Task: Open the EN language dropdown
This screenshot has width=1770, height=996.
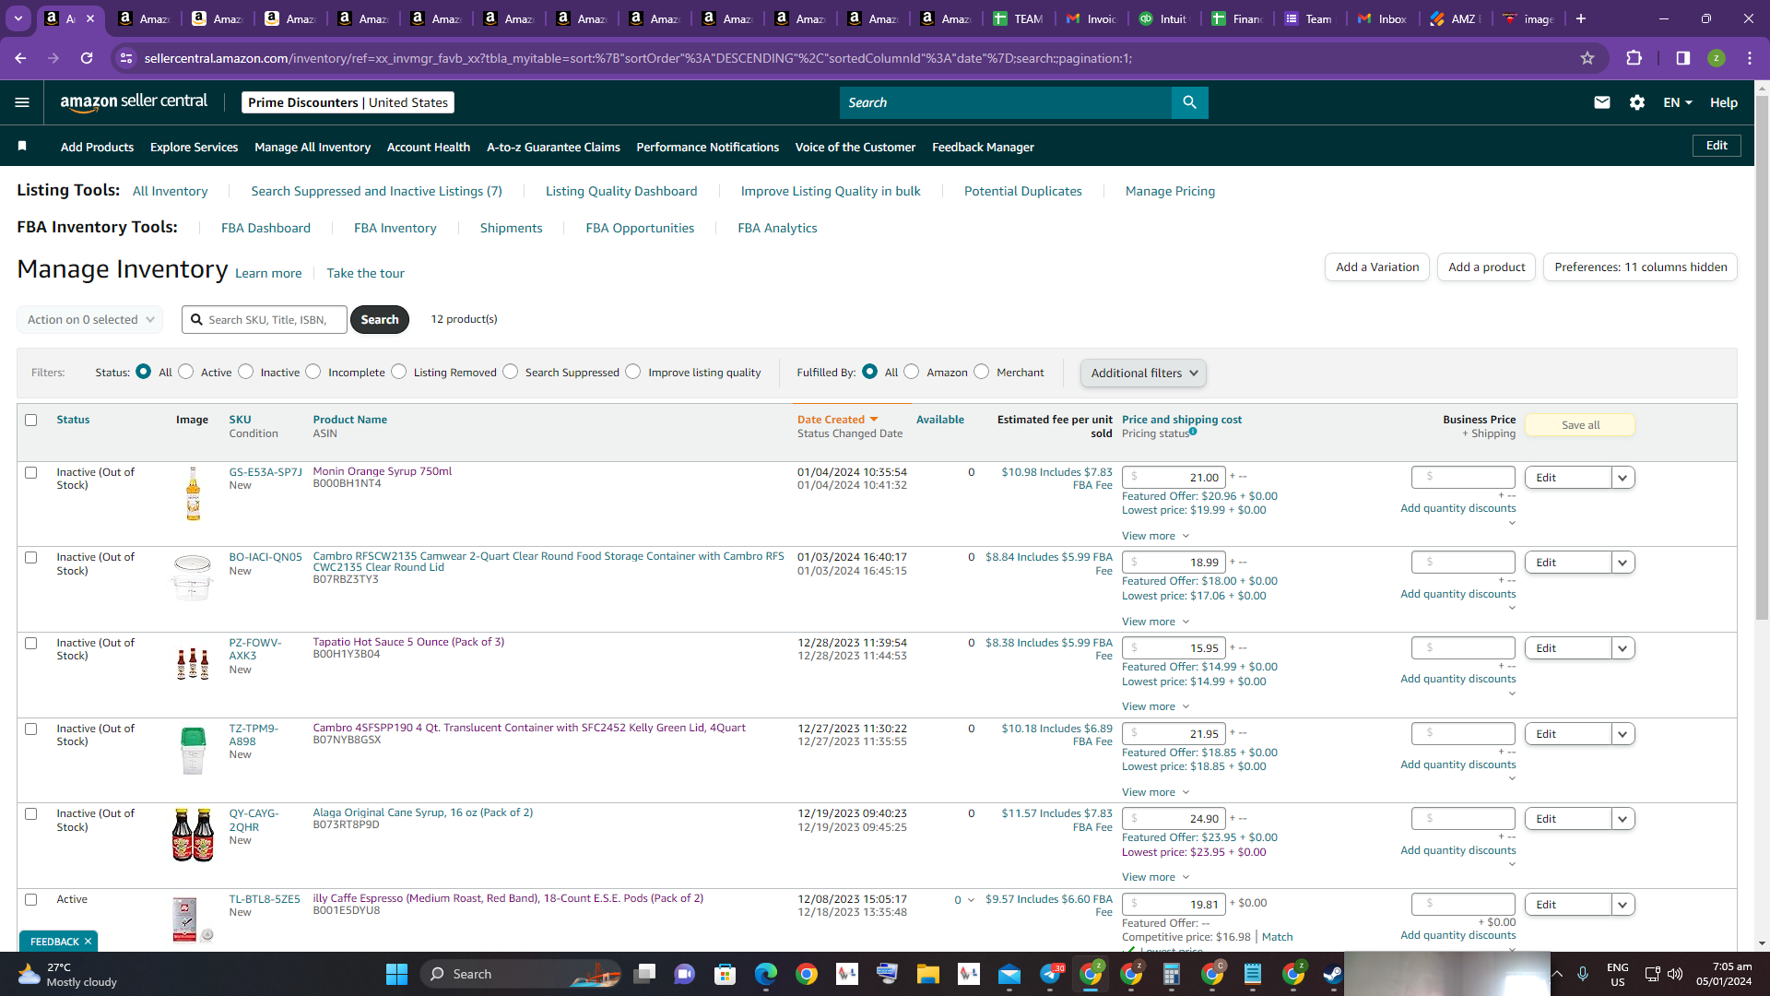Action: click(x=1677, y=102)
